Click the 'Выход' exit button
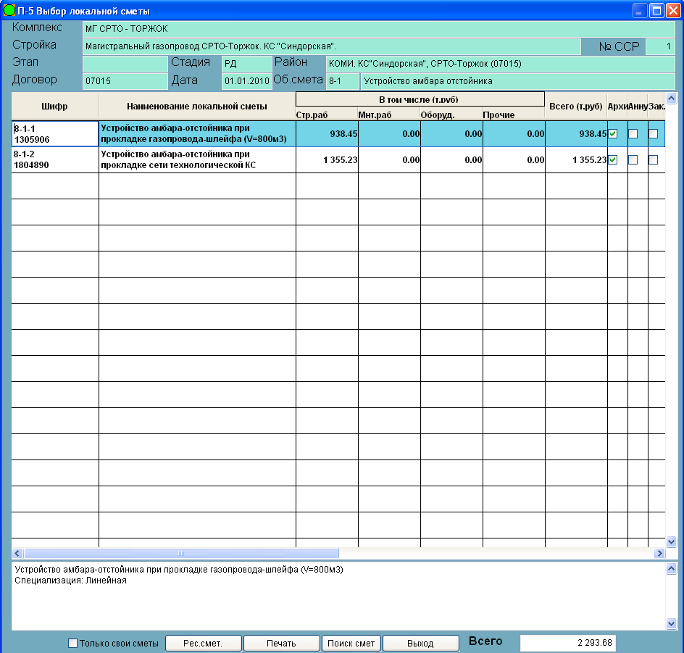 click(x=420, y=643)
